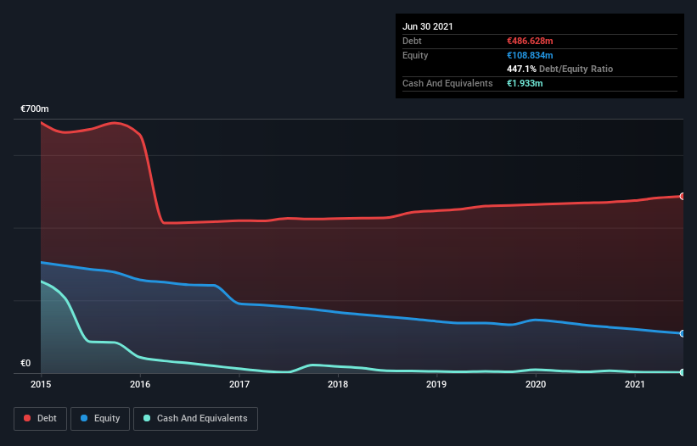The height and width of the screenshot is (446, 697).
Task: Toggle the Equity legend button
Action: pyautogui.click(x=100, y=419)
